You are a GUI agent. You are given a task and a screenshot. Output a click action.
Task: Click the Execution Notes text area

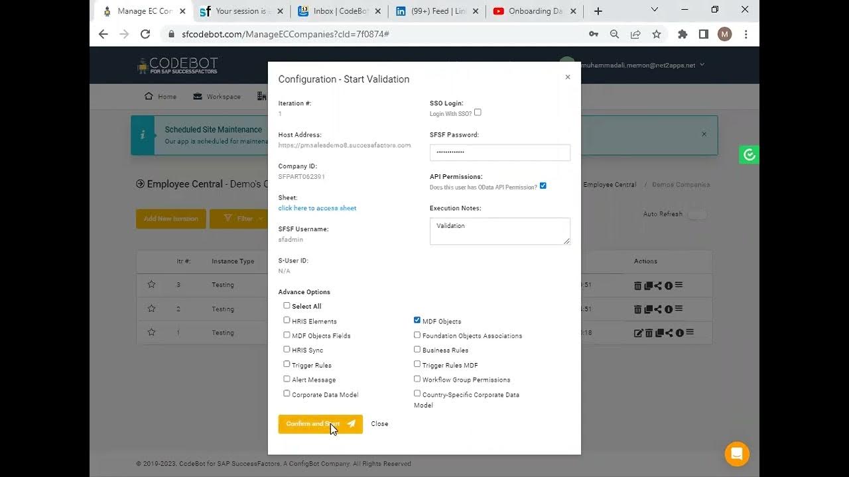(x=500, y=231)
